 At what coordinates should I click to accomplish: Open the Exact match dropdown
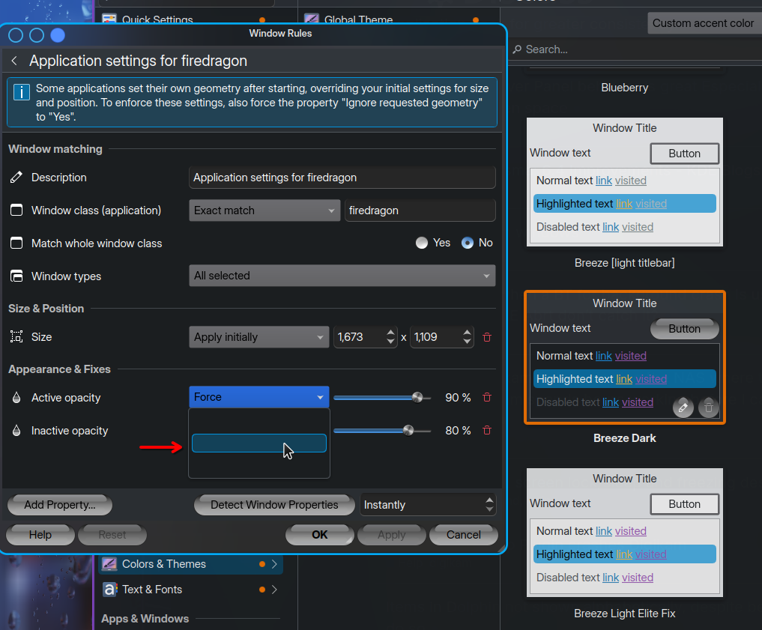coord(264,210)
